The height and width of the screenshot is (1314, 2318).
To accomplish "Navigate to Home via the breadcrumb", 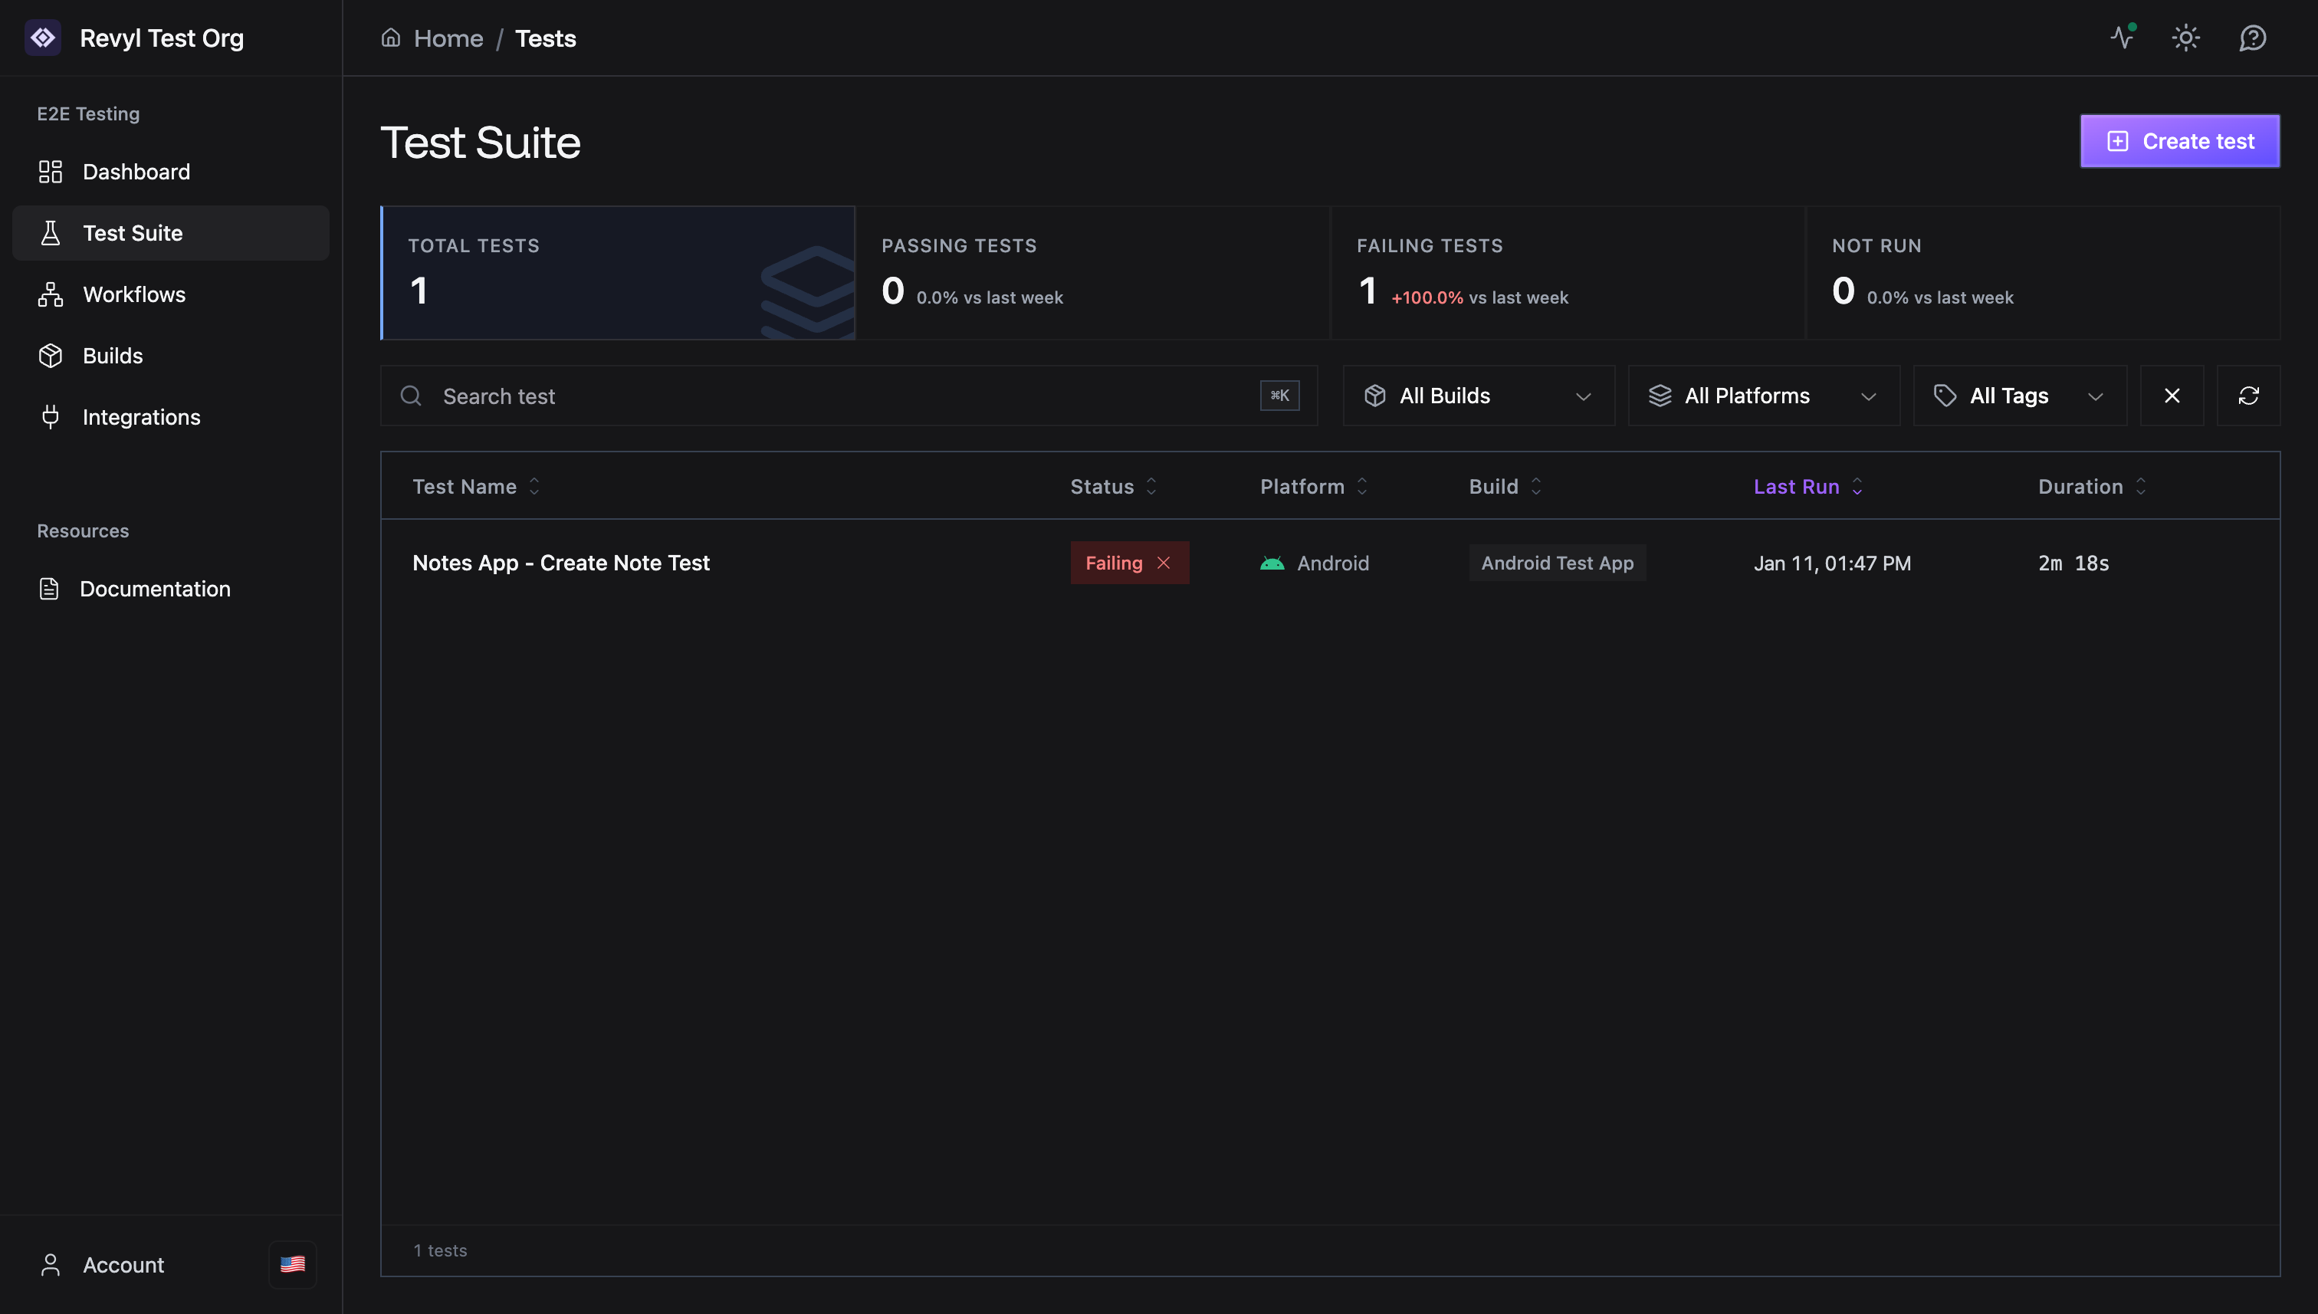I will [x=448, y=38].
